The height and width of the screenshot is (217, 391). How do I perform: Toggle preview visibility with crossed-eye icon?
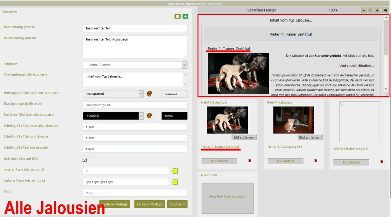(385, 10)
